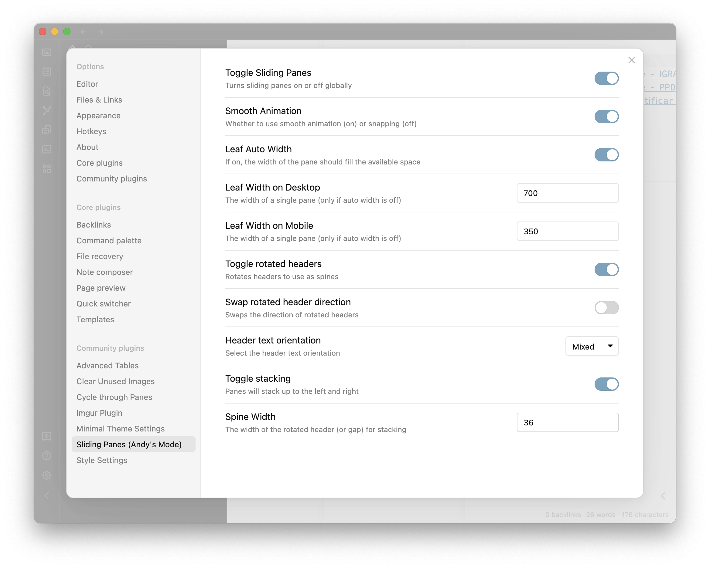710x568 pixels.
Task: Open the Settings gear icon
Action: 47,475
